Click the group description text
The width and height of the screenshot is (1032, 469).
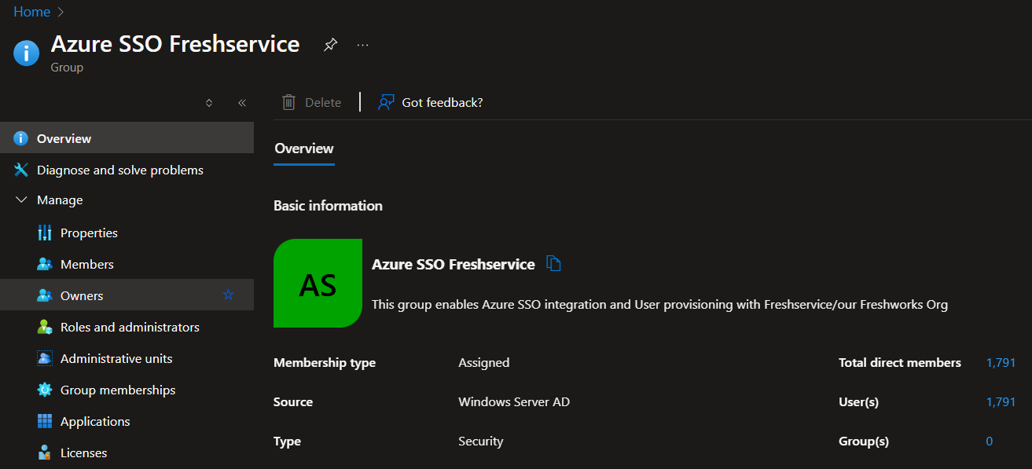[x=659, y=305]
